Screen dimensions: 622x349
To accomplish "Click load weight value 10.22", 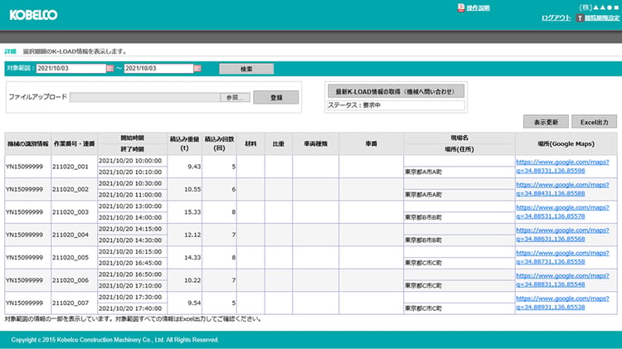I will click(x=192, y=280).
